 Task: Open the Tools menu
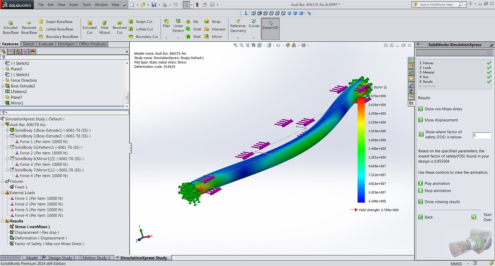click(x=87, y=5)
